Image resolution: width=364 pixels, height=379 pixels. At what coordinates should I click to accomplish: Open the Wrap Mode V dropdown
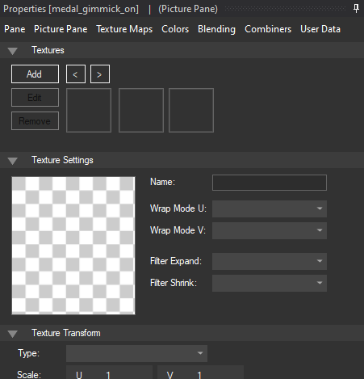pyautogui.click(x=270, y=230)
